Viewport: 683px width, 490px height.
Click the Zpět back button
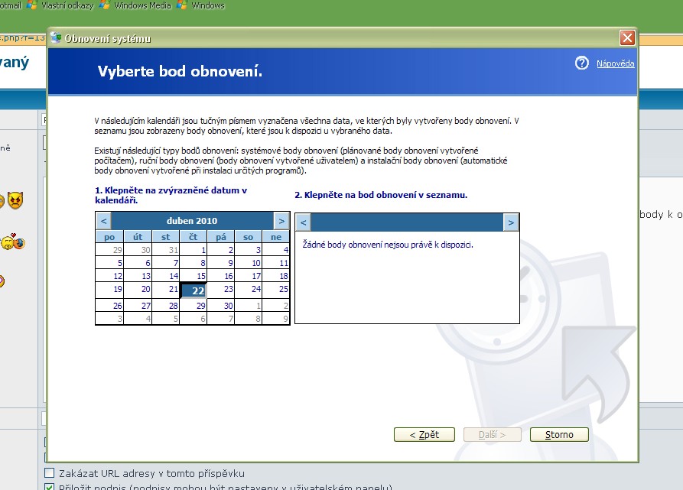tap(424, 435)
